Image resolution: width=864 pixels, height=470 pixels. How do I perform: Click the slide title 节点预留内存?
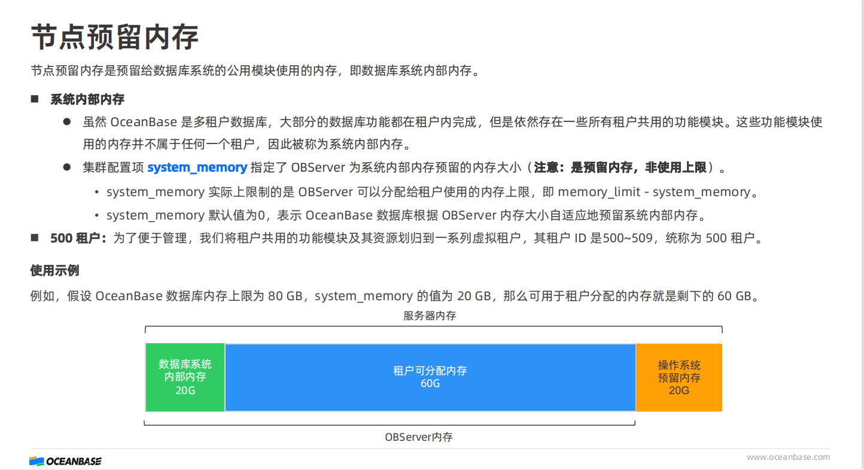tap(114, 37)
